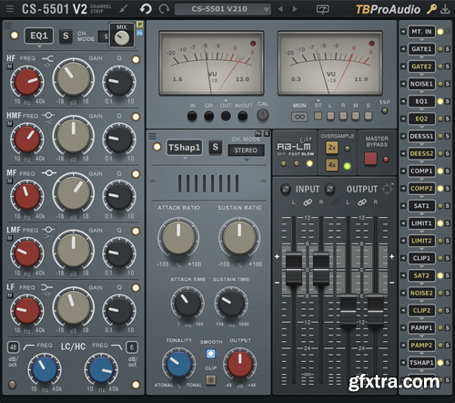Image resolution: width=455 pixels, height=403 pixels.
Task: Select the LIMIT1 module slot
Action: [421, 223]
